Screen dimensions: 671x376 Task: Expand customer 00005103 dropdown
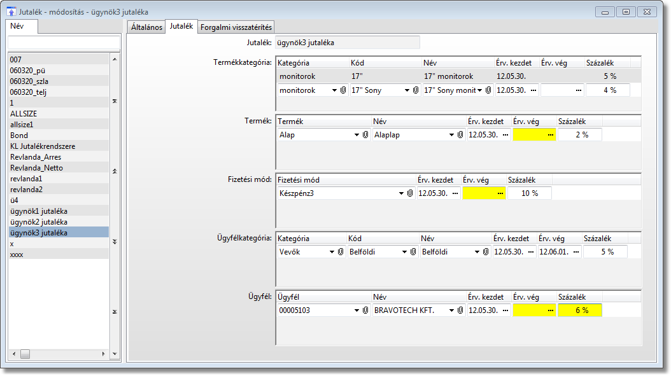[x=357, y=310]
